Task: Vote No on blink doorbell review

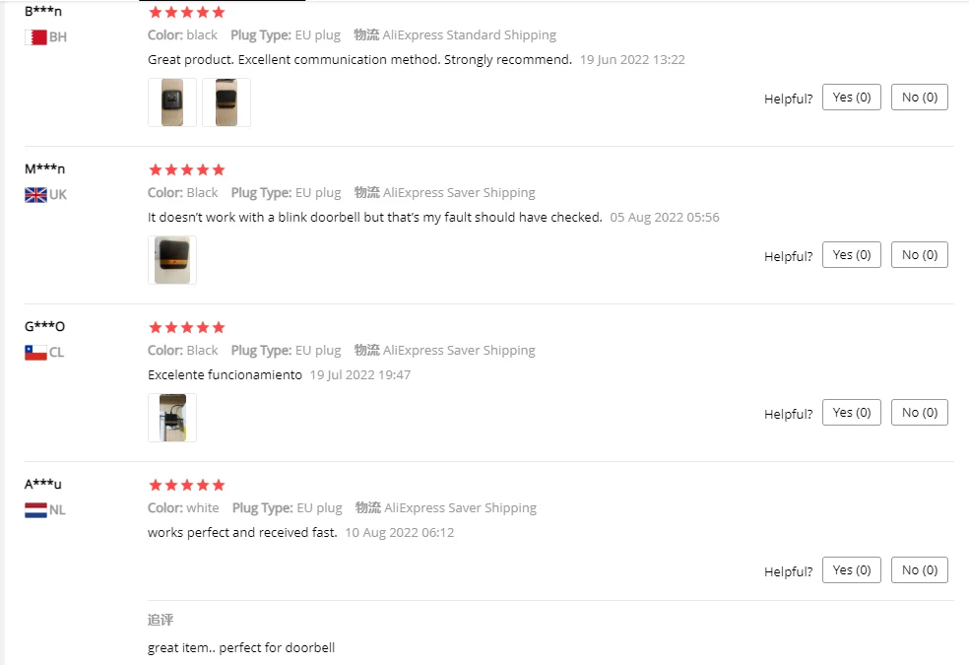Action: click(920, 255)
